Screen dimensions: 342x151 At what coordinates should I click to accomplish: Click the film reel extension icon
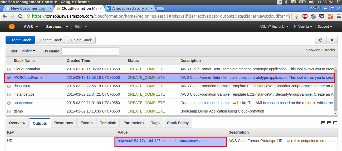[313, 16]
